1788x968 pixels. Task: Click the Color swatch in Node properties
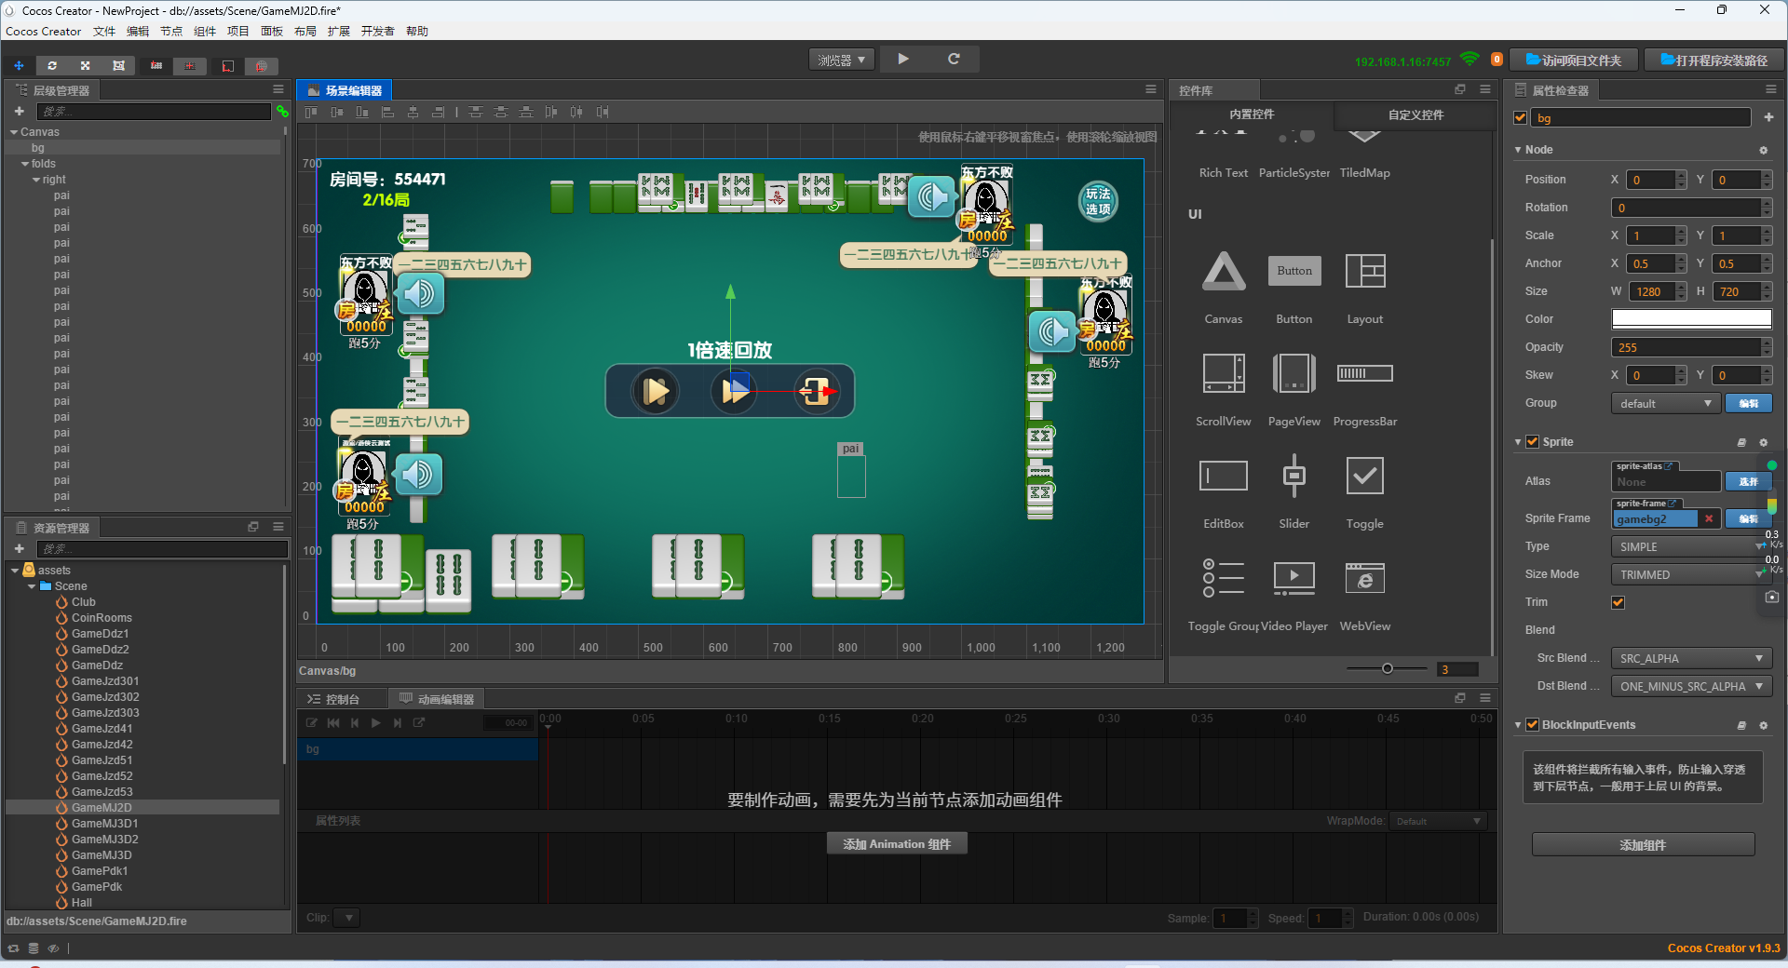[1690, 318]
